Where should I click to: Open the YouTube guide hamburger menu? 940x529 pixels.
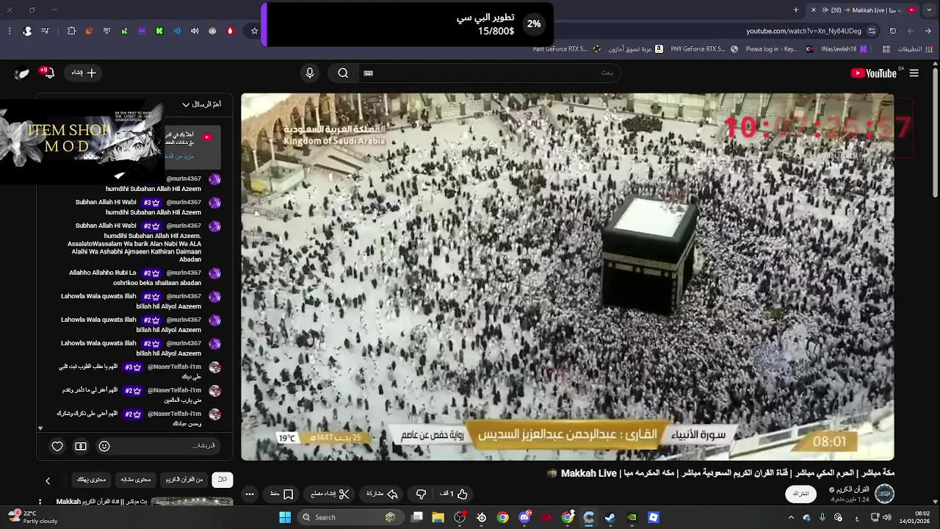[914, 73]
